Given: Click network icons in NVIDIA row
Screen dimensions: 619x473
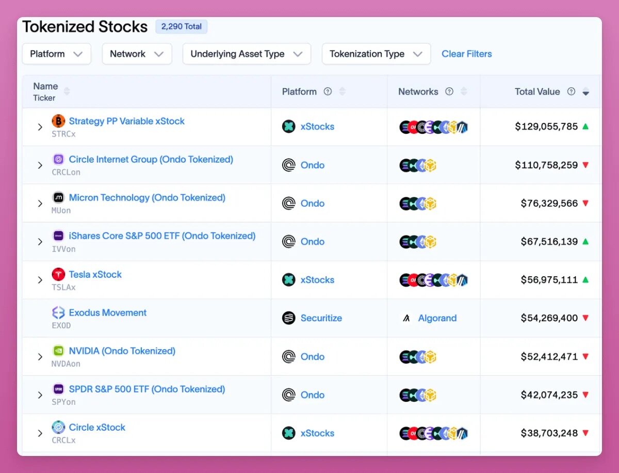Looking at the screenshot, I should coord(418,356).
